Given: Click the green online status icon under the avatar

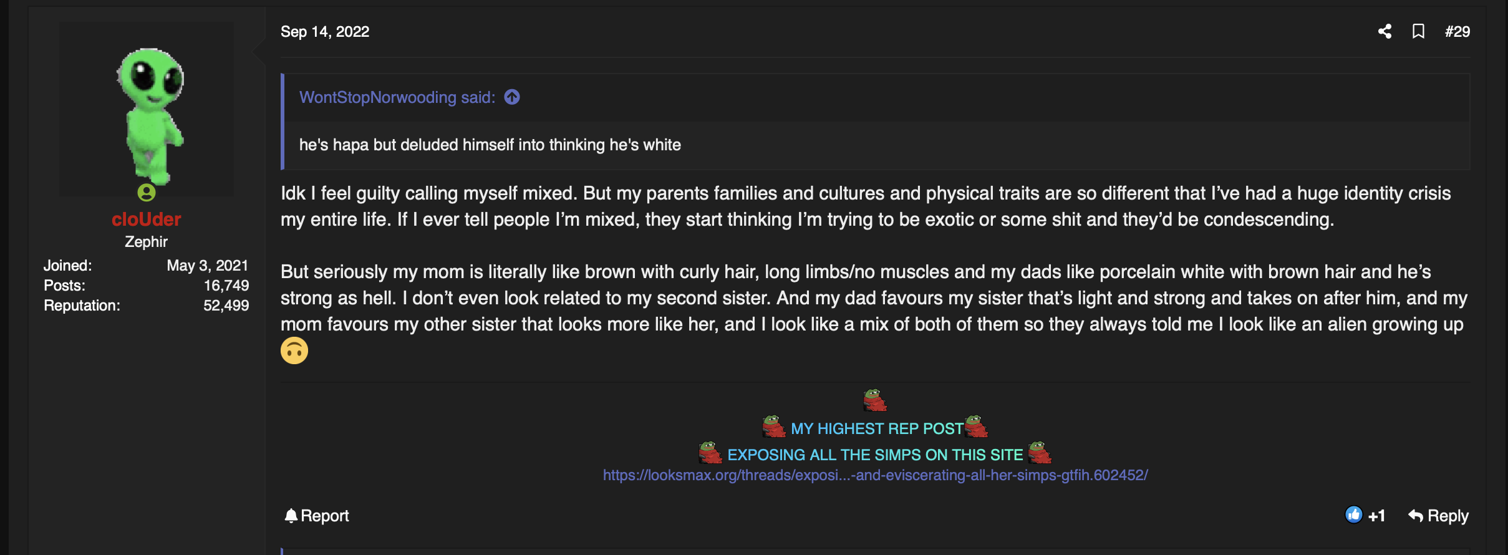Looking at the screenshot, I should [x=147, y=192].
